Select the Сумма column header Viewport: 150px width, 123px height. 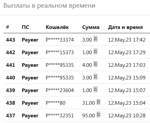[91, 27]
